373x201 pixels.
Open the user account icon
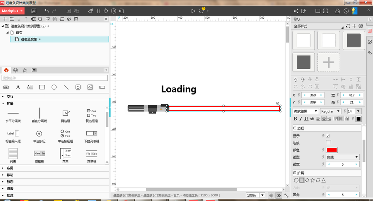(337, 11)
